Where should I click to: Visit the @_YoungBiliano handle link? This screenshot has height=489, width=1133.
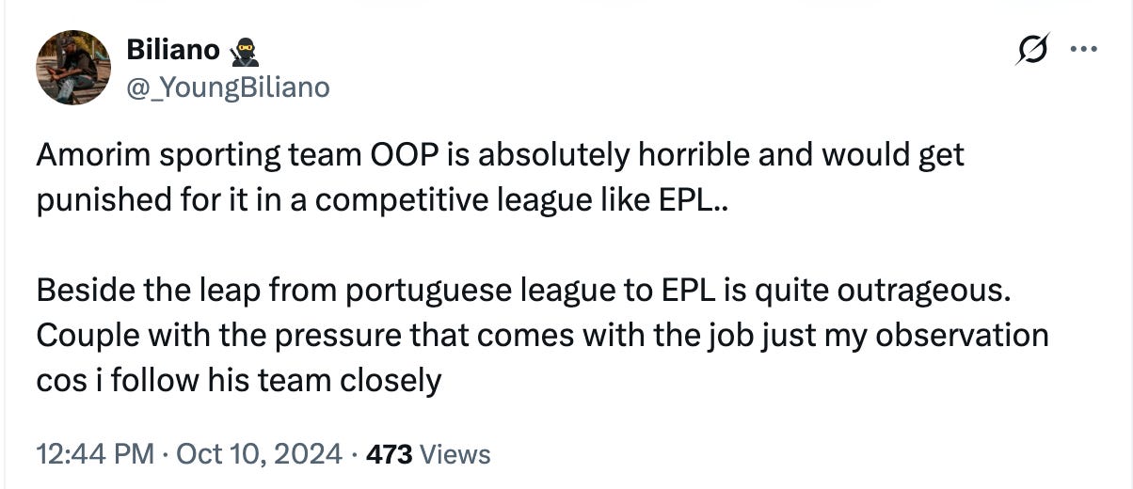point(227,87)
